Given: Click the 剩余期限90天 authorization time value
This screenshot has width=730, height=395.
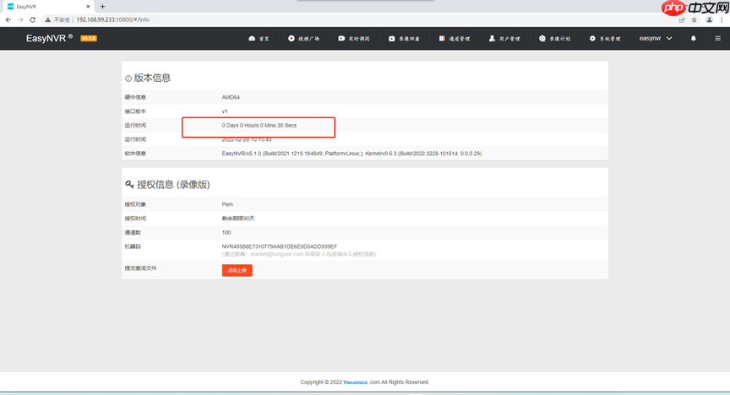Looking at the screenshot, I should (238, 219).
